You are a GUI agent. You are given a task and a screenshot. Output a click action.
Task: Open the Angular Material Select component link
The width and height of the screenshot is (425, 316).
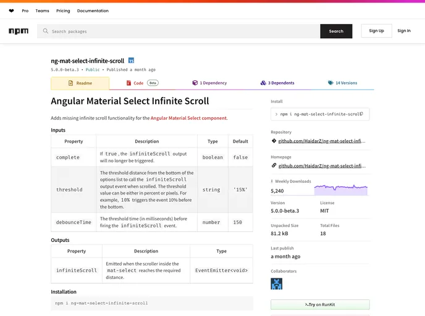coord(188,118)
